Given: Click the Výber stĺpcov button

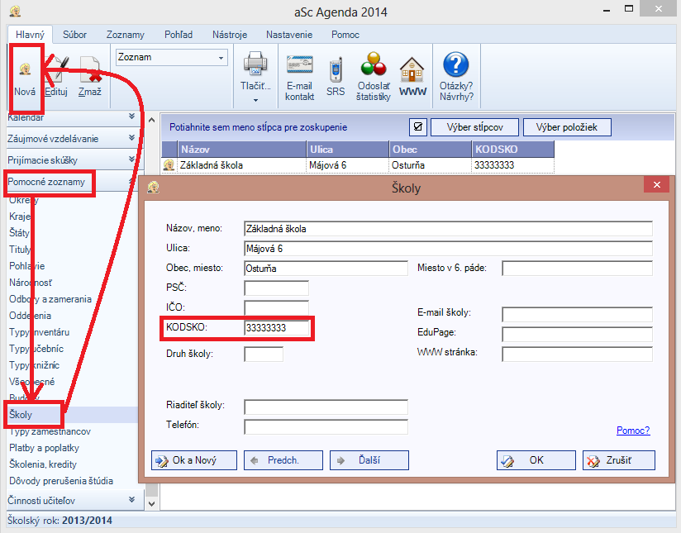Looking at the screenshot, I should [474, 127].
